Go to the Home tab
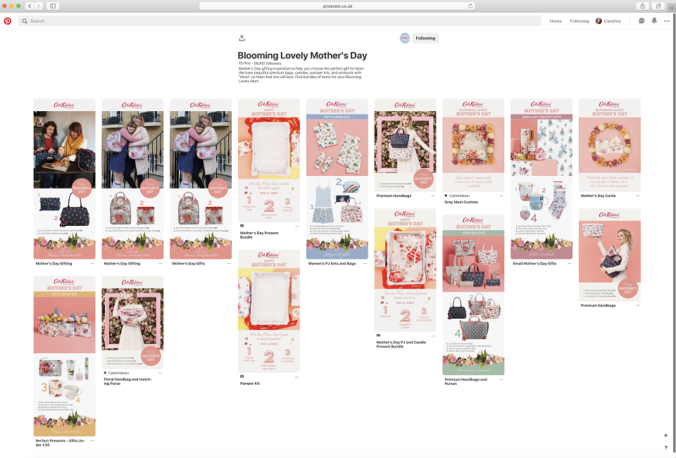676x458 pixels. [556, 20]
